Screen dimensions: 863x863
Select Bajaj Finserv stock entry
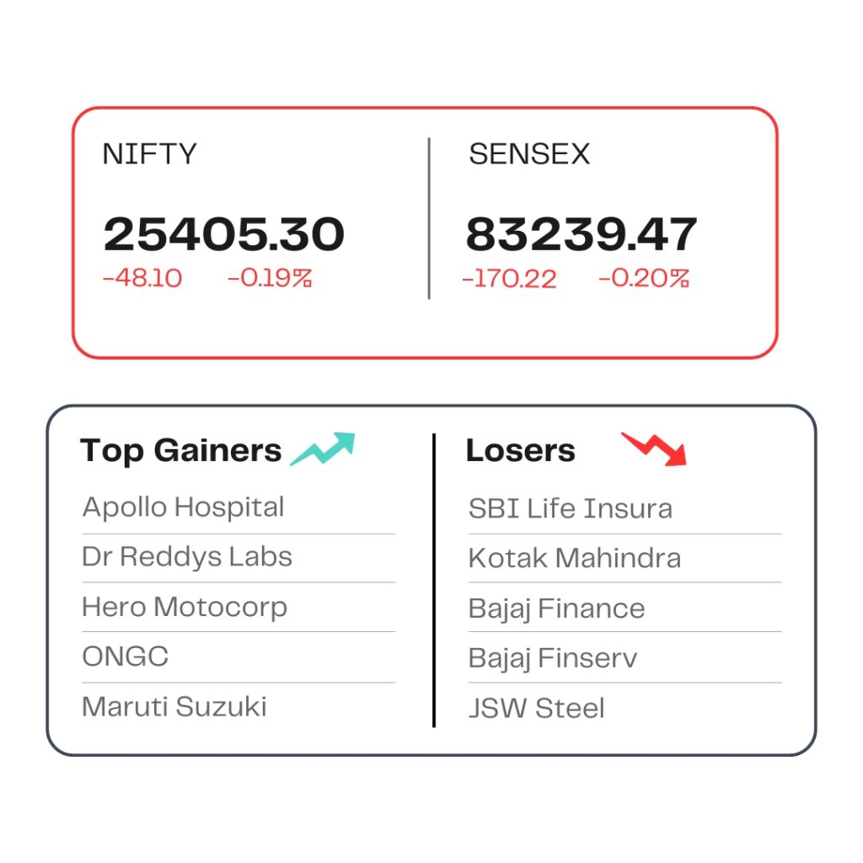coord(553,659)
